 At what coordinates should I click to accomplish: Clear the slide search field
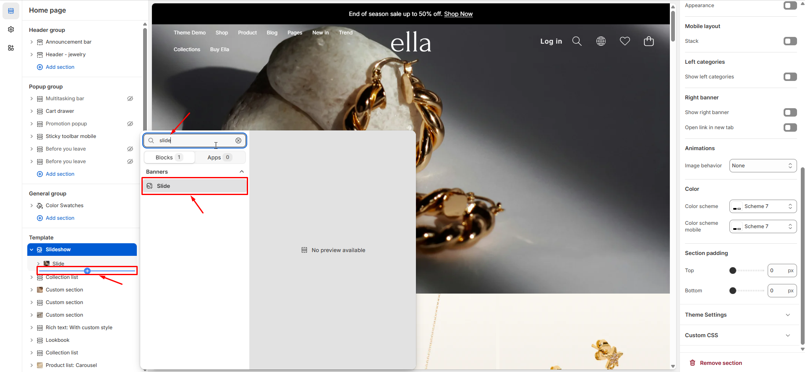click(x=238, y=140)
